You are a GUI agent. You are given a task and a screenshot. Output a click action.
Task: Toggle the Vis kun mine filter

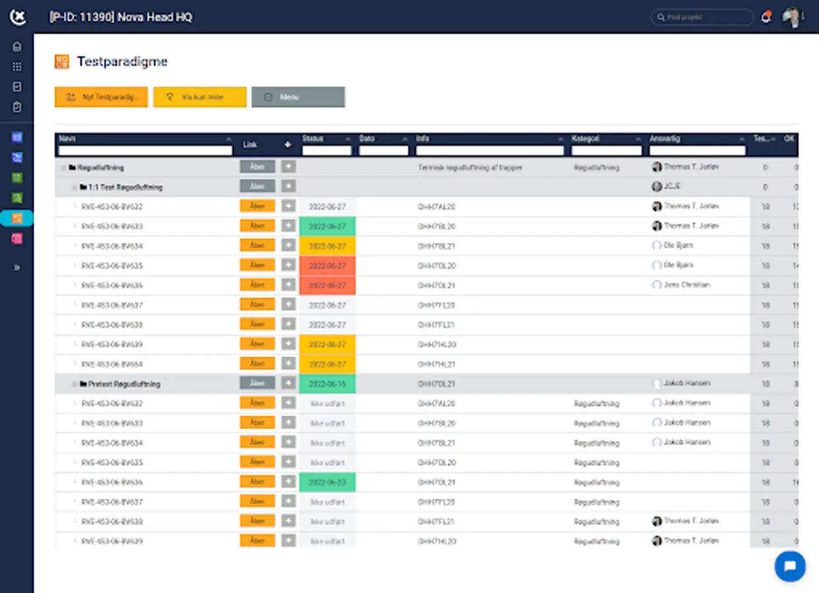pos(200,97)
